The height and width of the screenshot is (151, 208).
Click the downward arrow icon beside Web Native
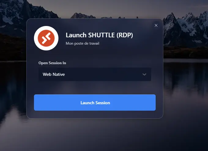(144, 74)
